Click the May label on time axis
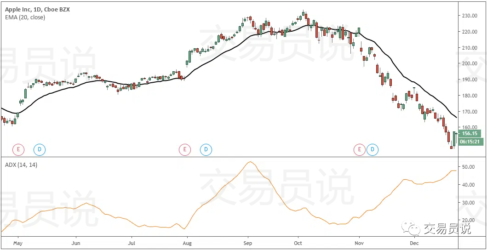The width and height of the screenshot is (487, 250). click(17, 243)
